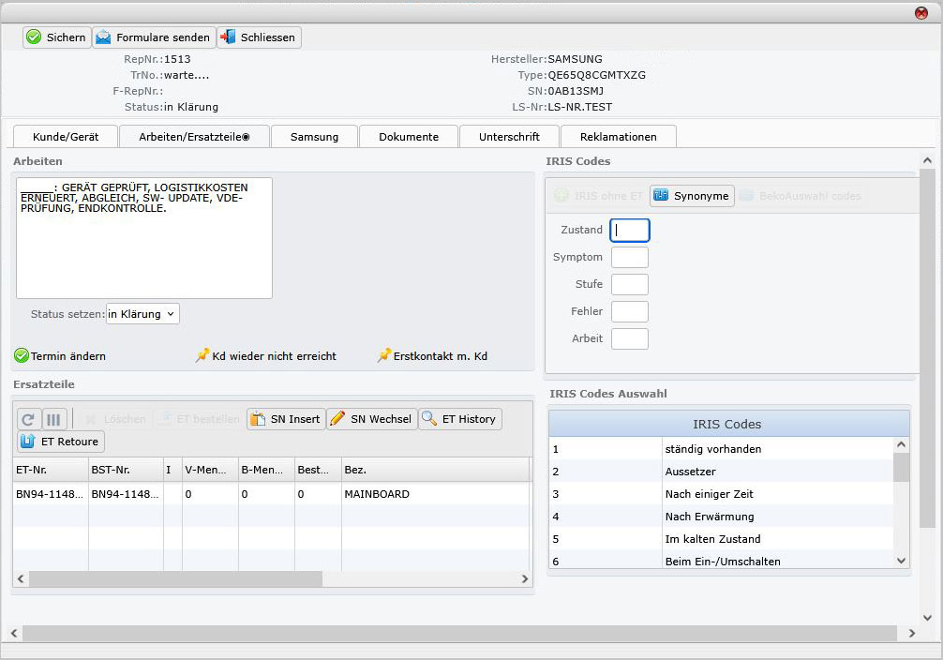Screen dimensions: 943x660
Task: Click the Termin ändern link
Action: (x=68, y=356)
